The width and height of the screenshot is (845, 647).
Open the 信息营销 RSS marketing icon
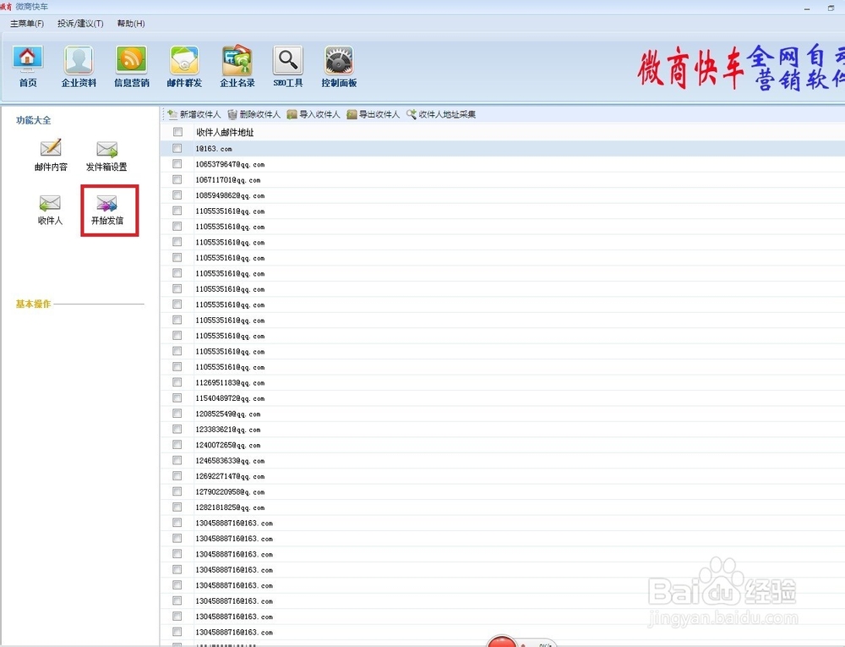point(132,67)
